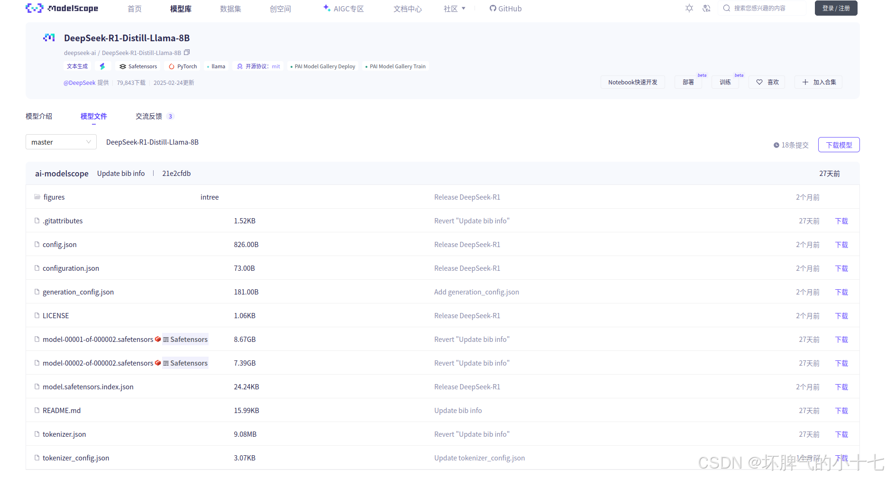Click the search magnifier icon
This screenshot has height=478, width=886.
click(x=726, y=8)
